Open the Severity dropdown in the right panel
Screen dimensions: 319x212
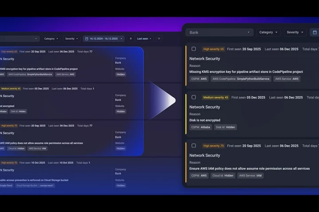(295, 32)
